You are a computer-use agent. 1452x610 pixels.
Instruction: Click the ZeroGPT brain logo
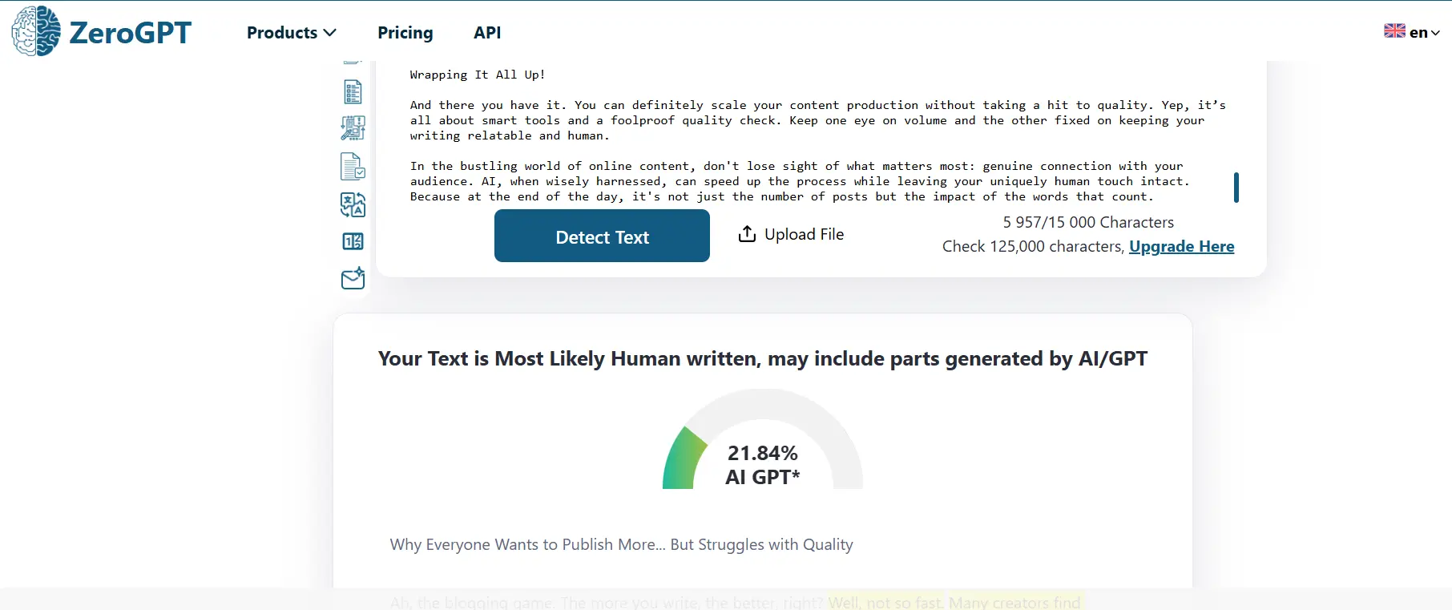pos(36,31)
